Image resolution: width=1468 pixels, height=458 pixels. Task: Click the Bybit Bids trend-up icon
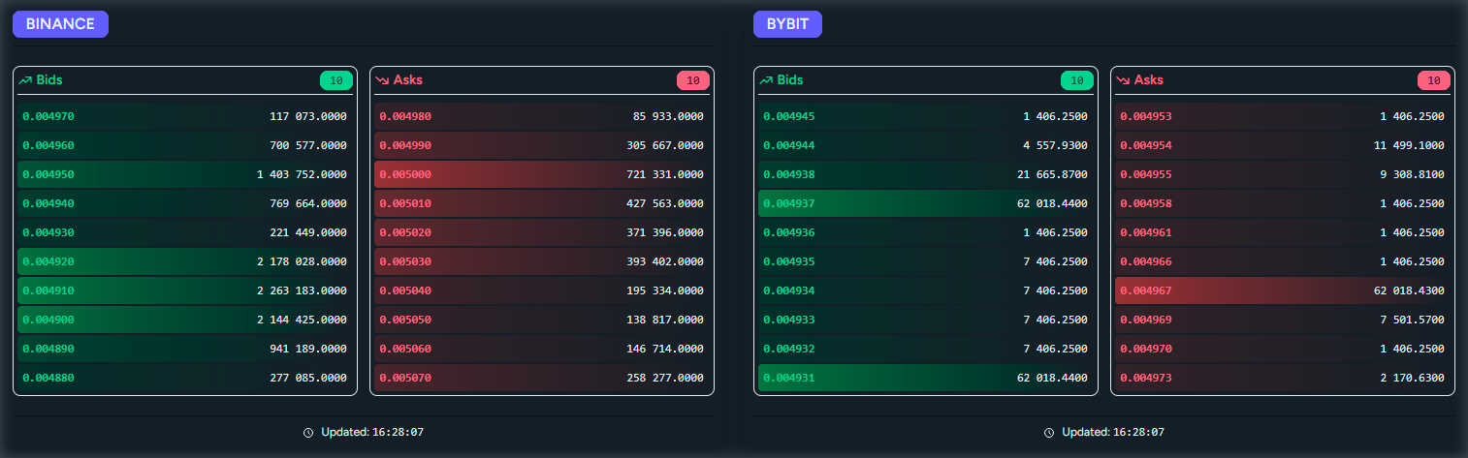(x=766, y=80)
